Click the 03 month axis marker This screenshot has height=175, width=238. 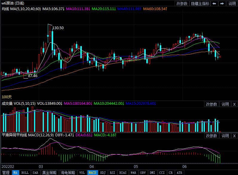41,167
